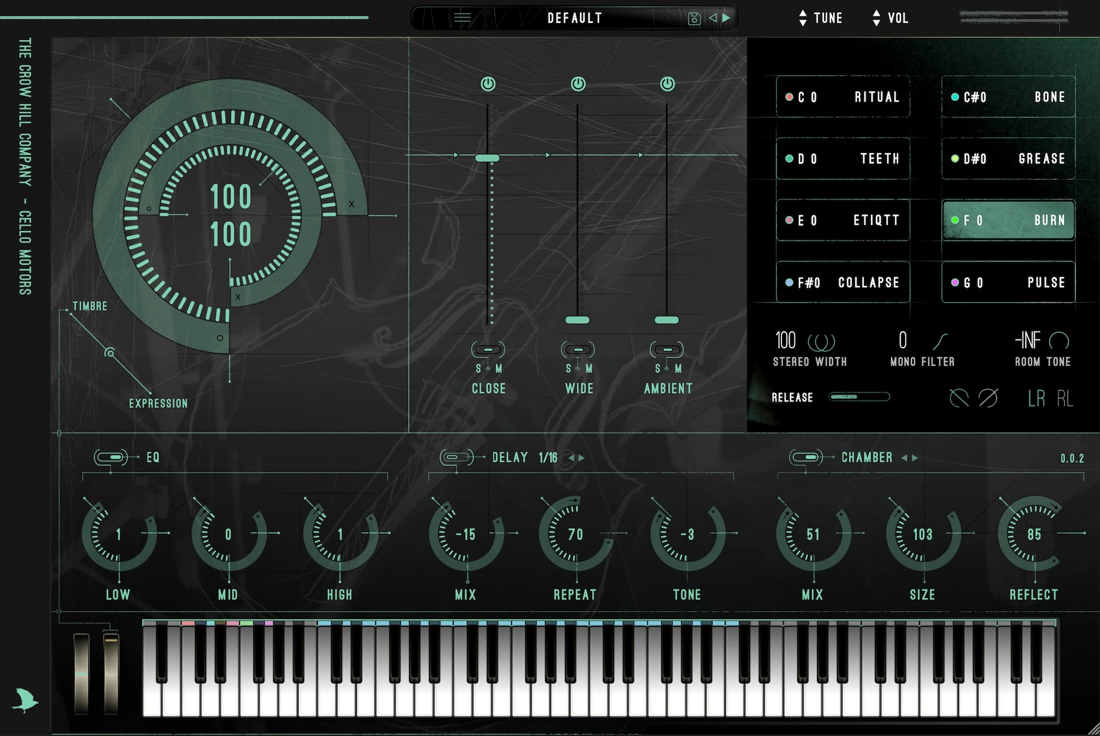Step delay time forward from 1/16
Viewport: 1100px width, 736px height.
tap(582, 458)
